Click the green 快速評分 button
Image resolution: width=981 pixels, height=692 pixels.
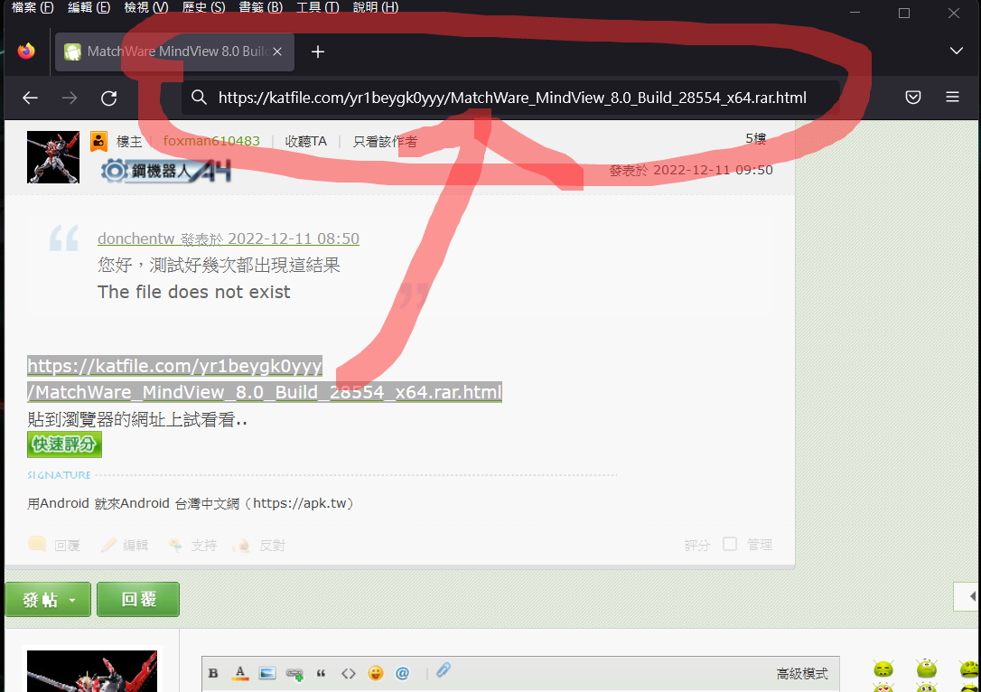coord(64,444)
